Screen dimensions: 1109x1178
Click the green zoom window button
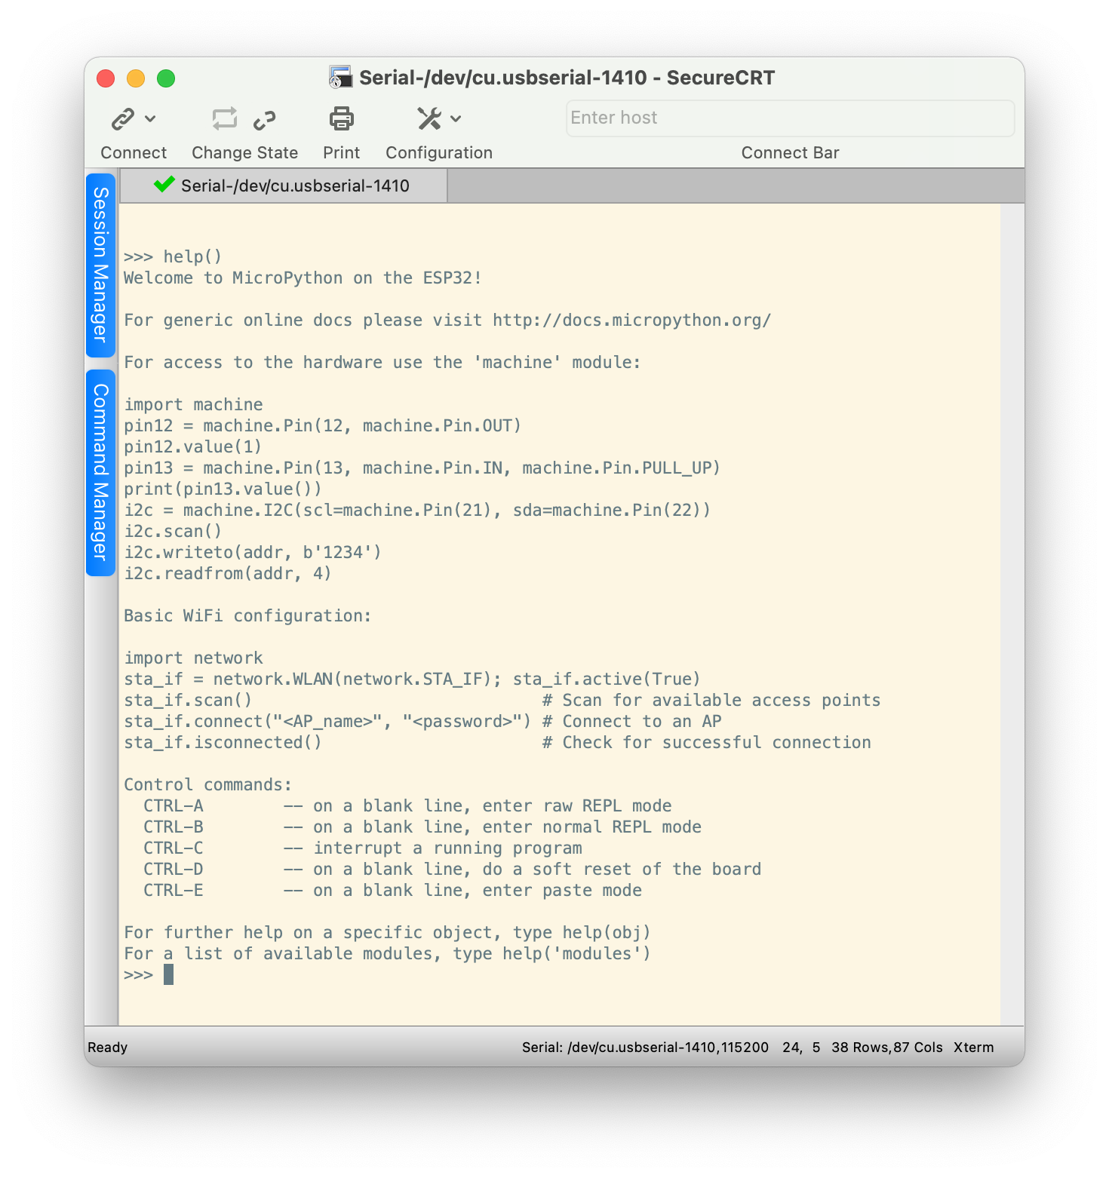pyautogui.click(x=166, y=78)
